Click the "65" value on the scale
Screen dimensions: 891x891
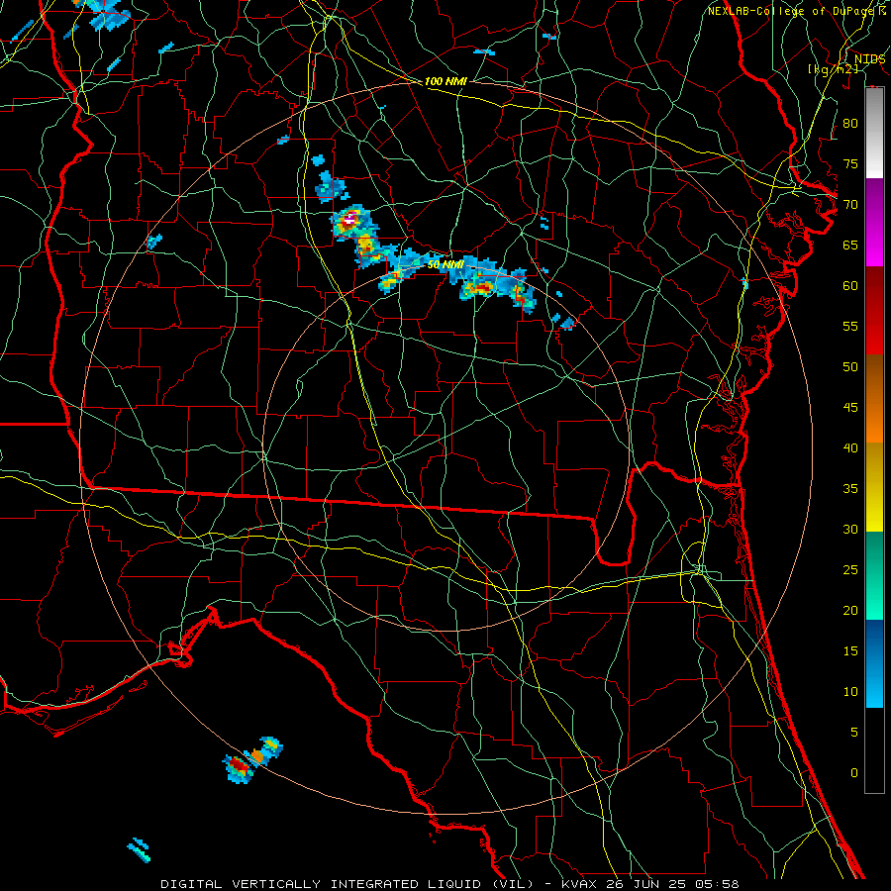(x=850, y=245)
